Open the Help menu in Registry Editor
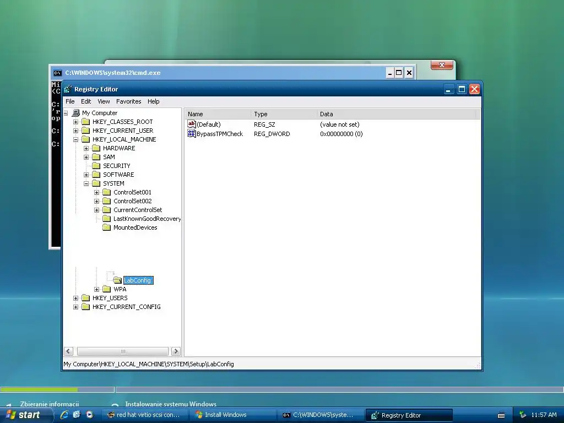 (153, 101)
